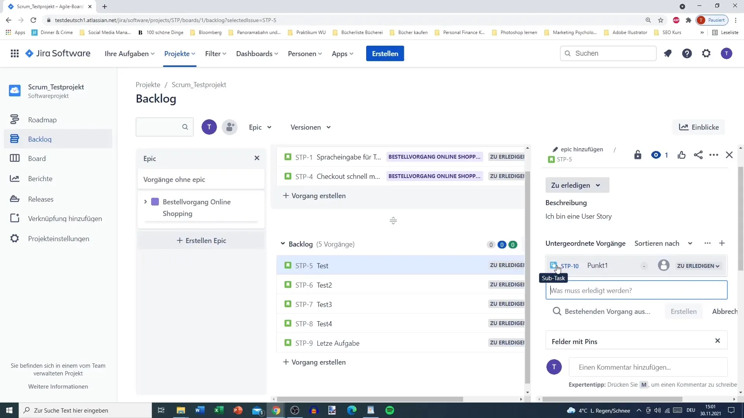744x418 pixels.
Task: Click plus to add child issue
Action: click(722, 243)
